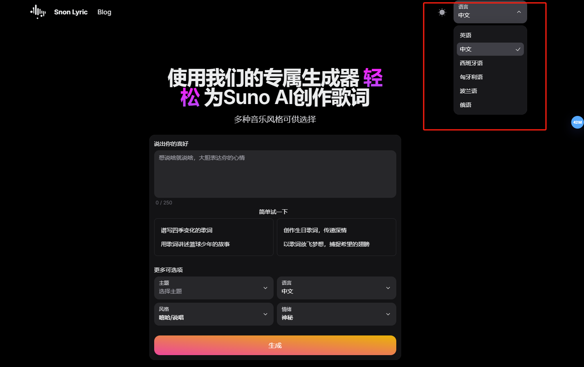Pick the 创作生日歌词，传递深情 example
The width and height of the screenshot is (584, 367).
point(315,230)
